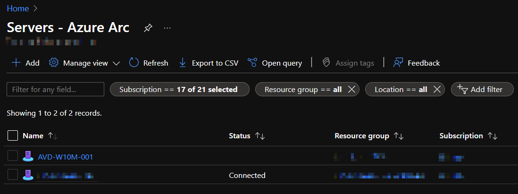Open query via its text label
This screenshot has width=518, height=194.
click(x=282, y=63)
